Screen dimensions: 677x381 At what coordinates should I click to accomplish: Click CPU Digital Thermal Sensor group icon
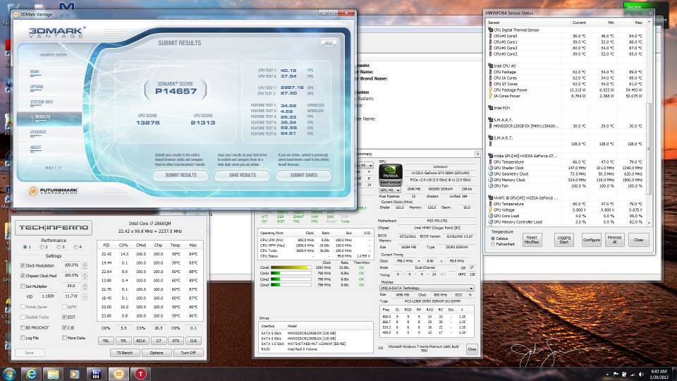point(491,30)
